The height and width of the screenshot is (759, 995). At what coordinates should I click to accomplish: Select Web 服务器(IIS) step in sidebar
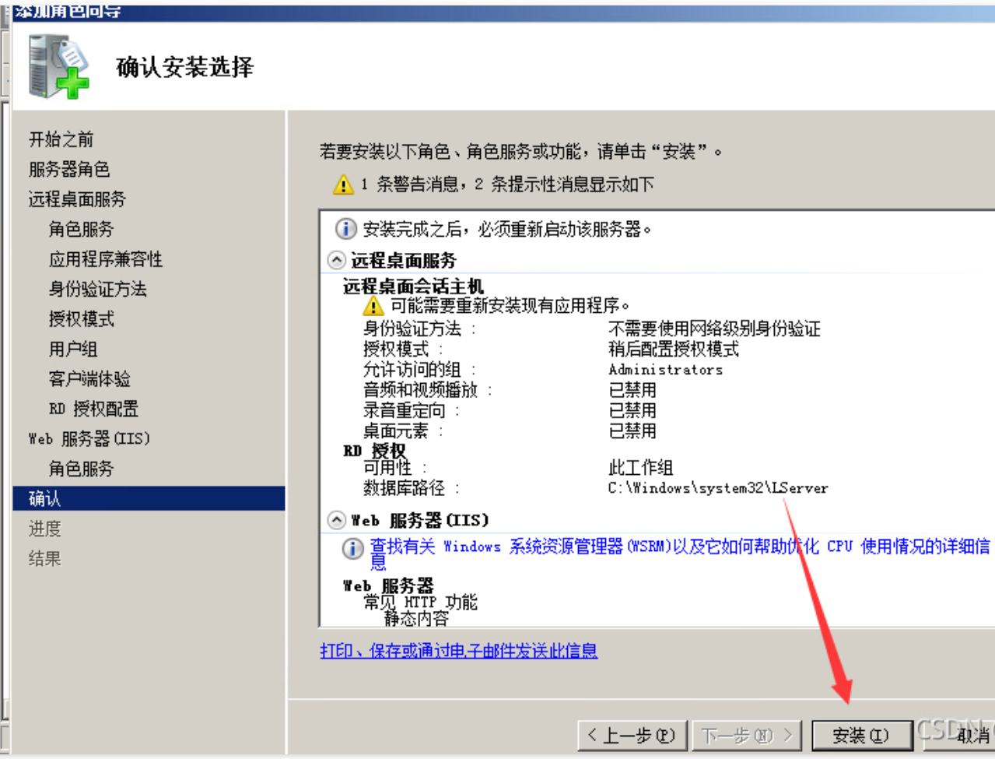pos(89,439)
